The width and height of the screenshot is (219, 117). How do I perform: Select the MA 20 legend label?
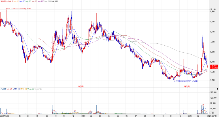(22, 1)
